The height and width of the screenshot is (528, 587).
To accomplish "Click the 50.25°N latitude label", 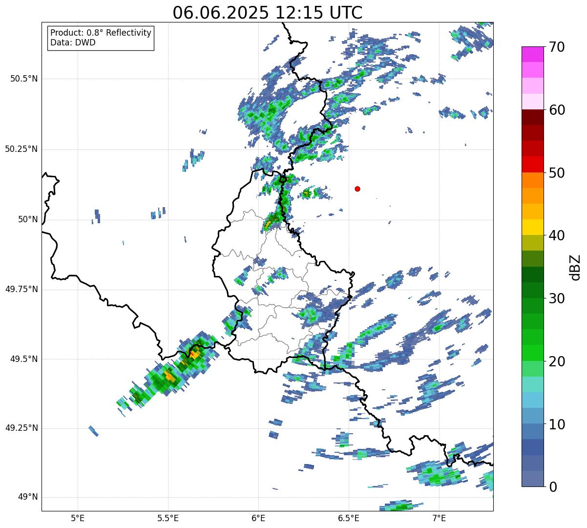I will click(x=21, y=149).
